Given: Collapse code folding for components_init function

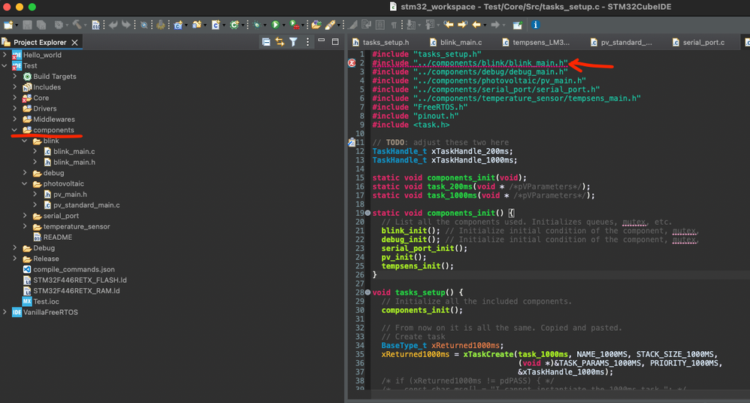Looking at the screenshot, I should click(367, 213).
